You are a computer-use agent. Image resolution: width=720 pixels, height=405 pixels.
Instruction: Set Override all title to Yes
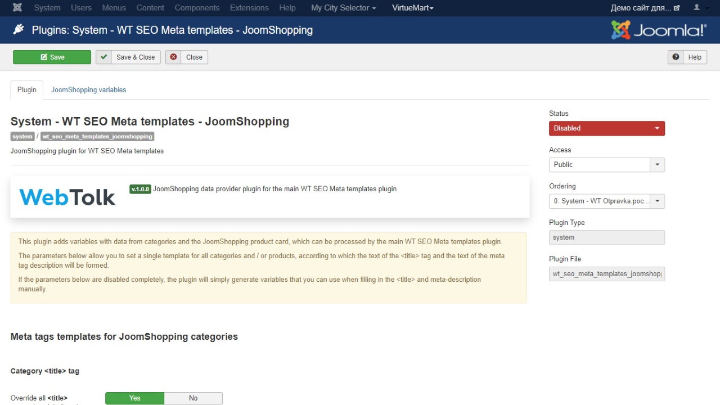(135, 398)
